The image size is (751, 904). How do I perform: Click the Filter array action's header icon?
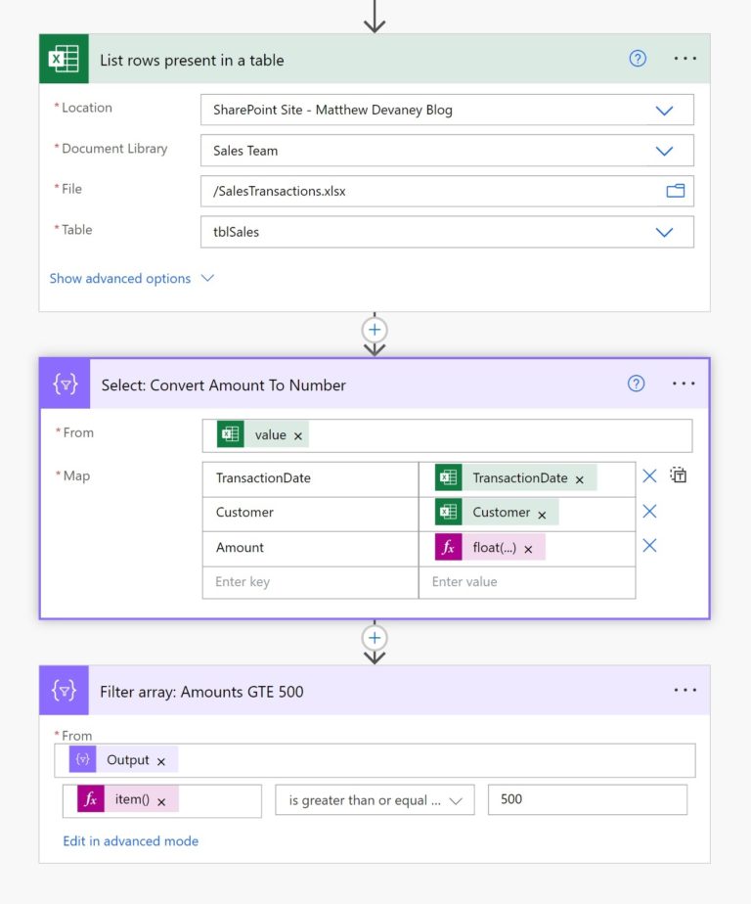[64, 690]
